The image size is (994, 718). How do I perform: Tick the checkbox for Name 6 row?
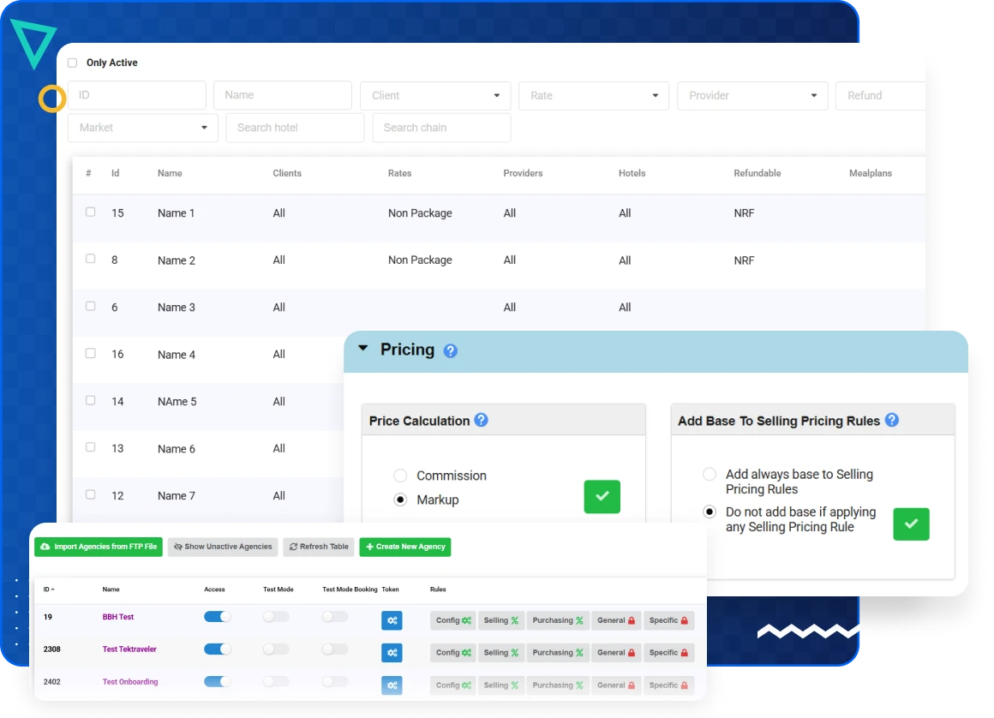click(91, 447)
